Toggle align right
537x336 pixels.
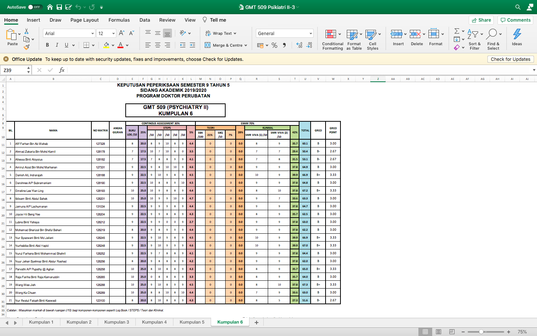click(167, 45)
